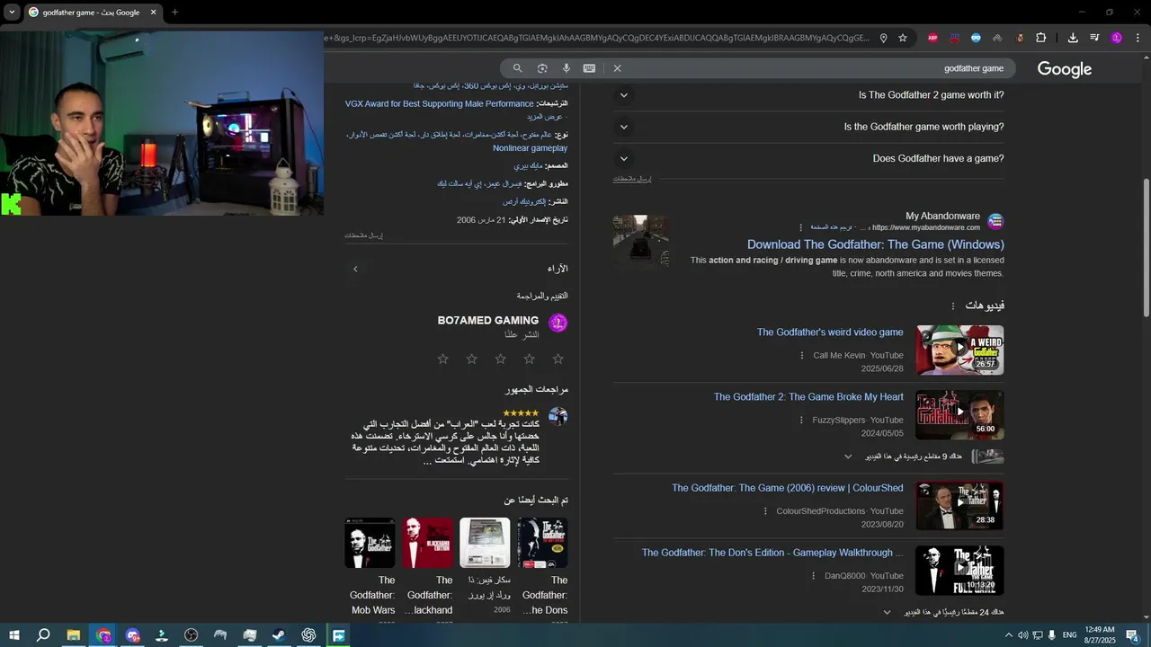Play the FuzzySlippers 56:00 video thumbnail

(x=959, y=414)
